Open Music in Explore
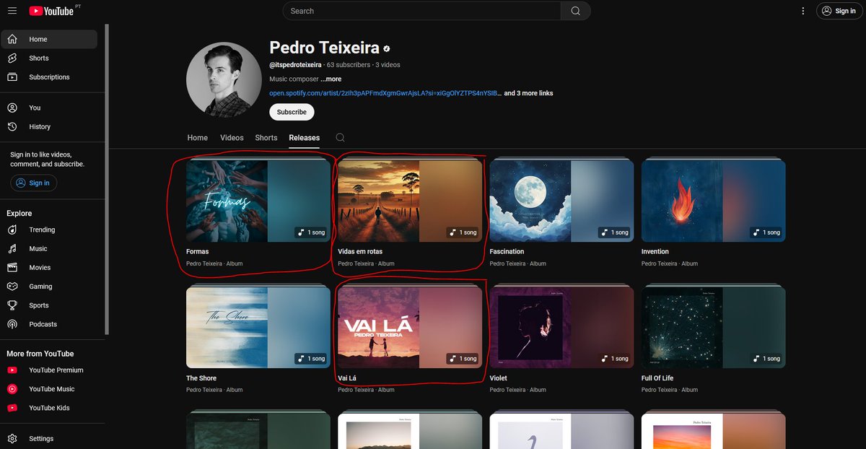Screen dimensions: 866x449 [x=50, y=248]
